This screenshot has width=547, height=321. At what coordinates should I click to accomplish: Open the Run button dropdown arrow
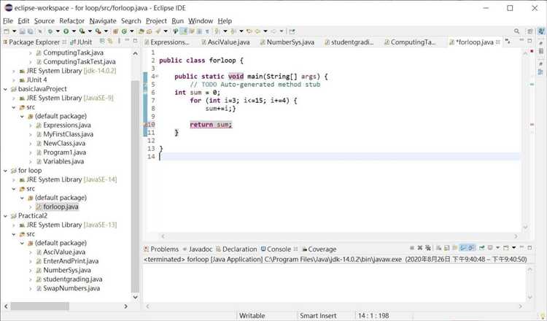click(73, 31)
